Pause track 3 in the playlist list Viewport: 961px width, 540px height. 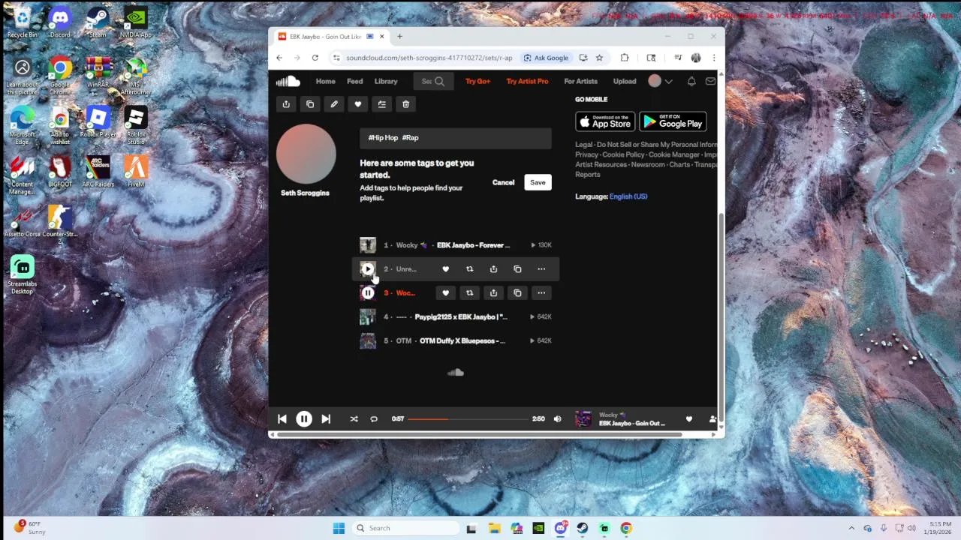pos(368,292)
